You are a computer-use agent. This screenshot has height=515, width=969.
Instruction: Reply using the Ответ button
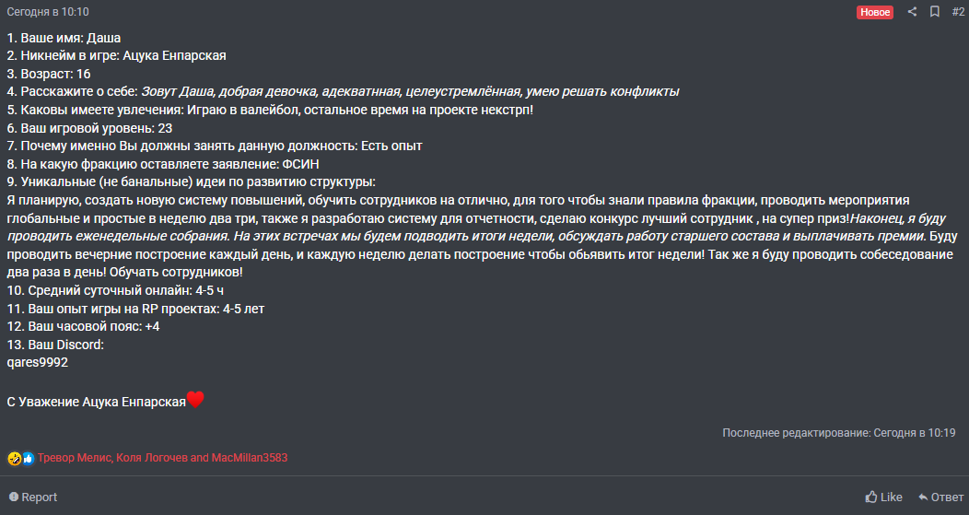tap(940, 497)
